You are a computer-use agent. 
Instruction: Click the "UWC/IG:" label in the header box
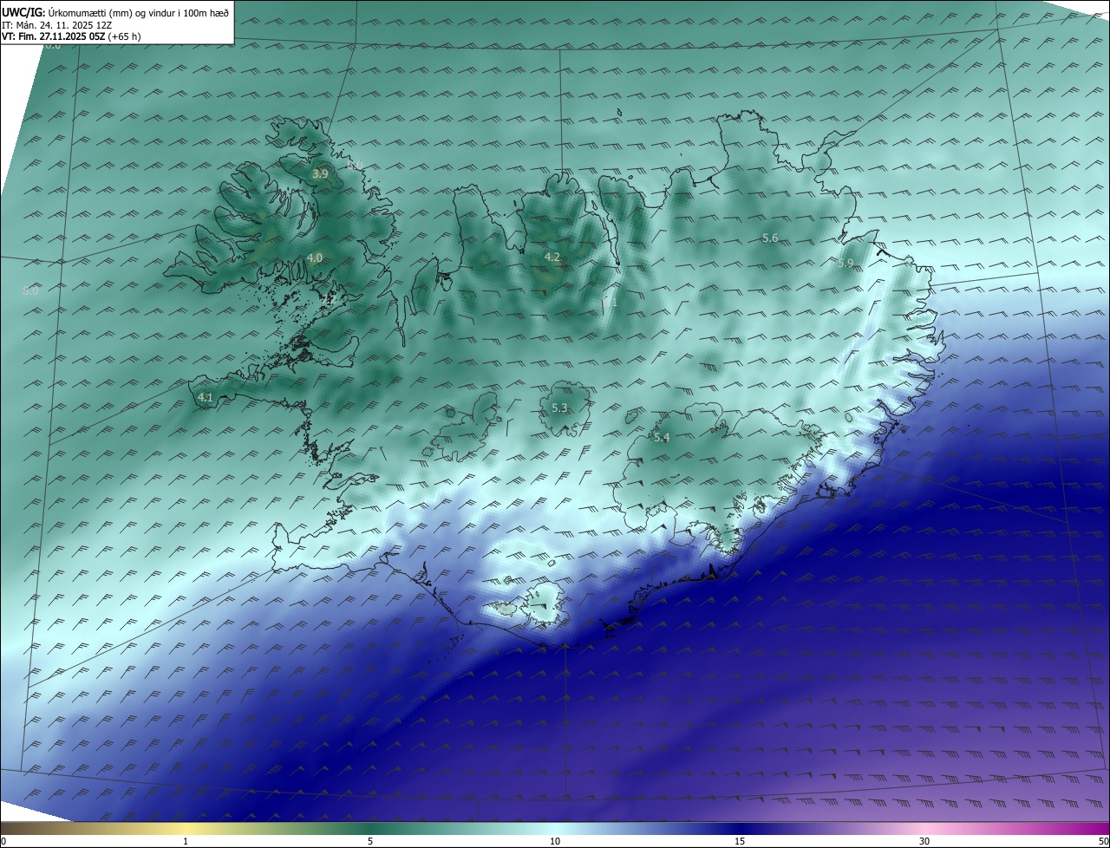point(23,12)
